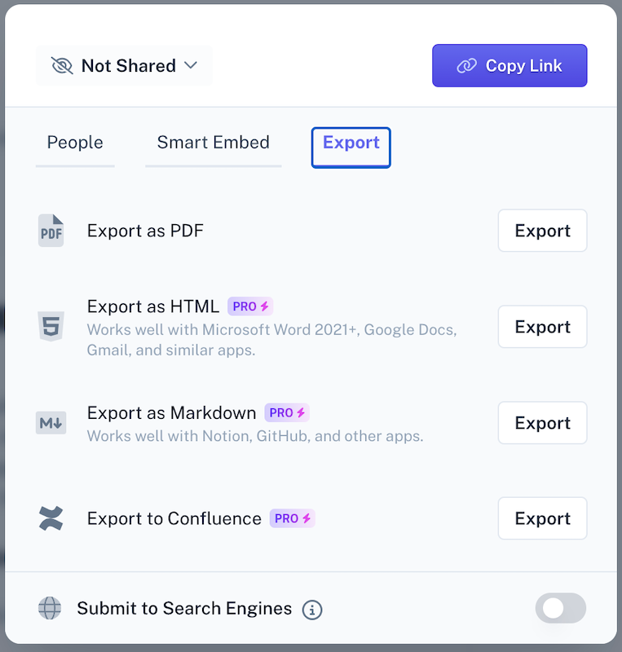Click the PRO badge beside Export as Markdown
The width and height of the screenshot is (622, 652).
(287, 412)
